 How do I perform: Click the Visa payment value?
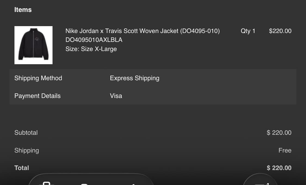[x=116, y=96]
